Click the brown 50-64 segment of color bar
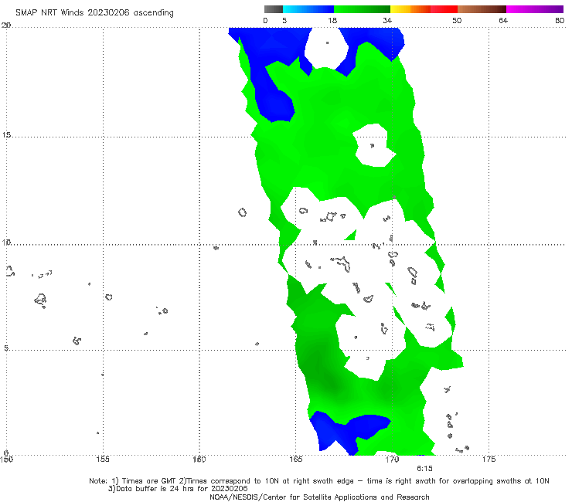Viewport: 572px width, 502px height. pos(482,9)
